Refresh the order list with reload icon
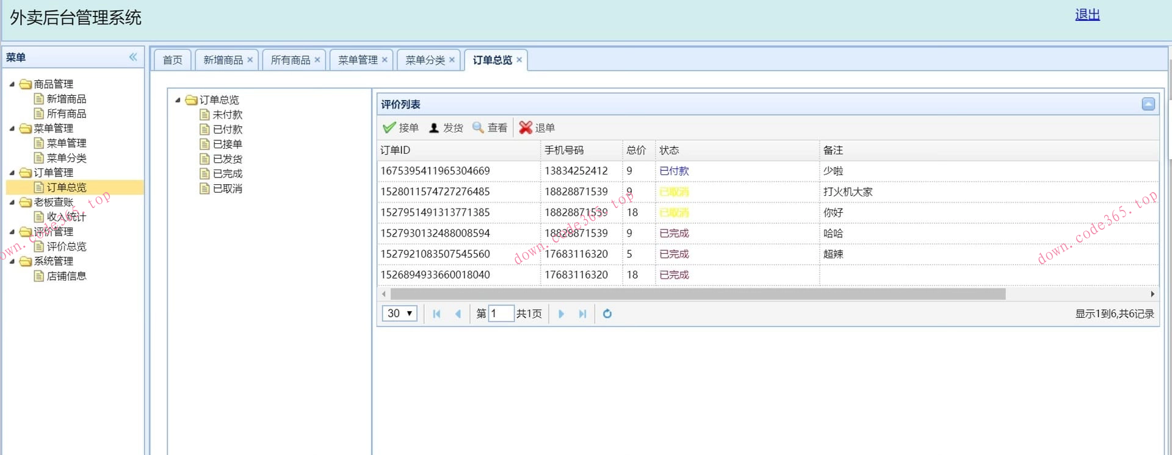 point(607,314)
